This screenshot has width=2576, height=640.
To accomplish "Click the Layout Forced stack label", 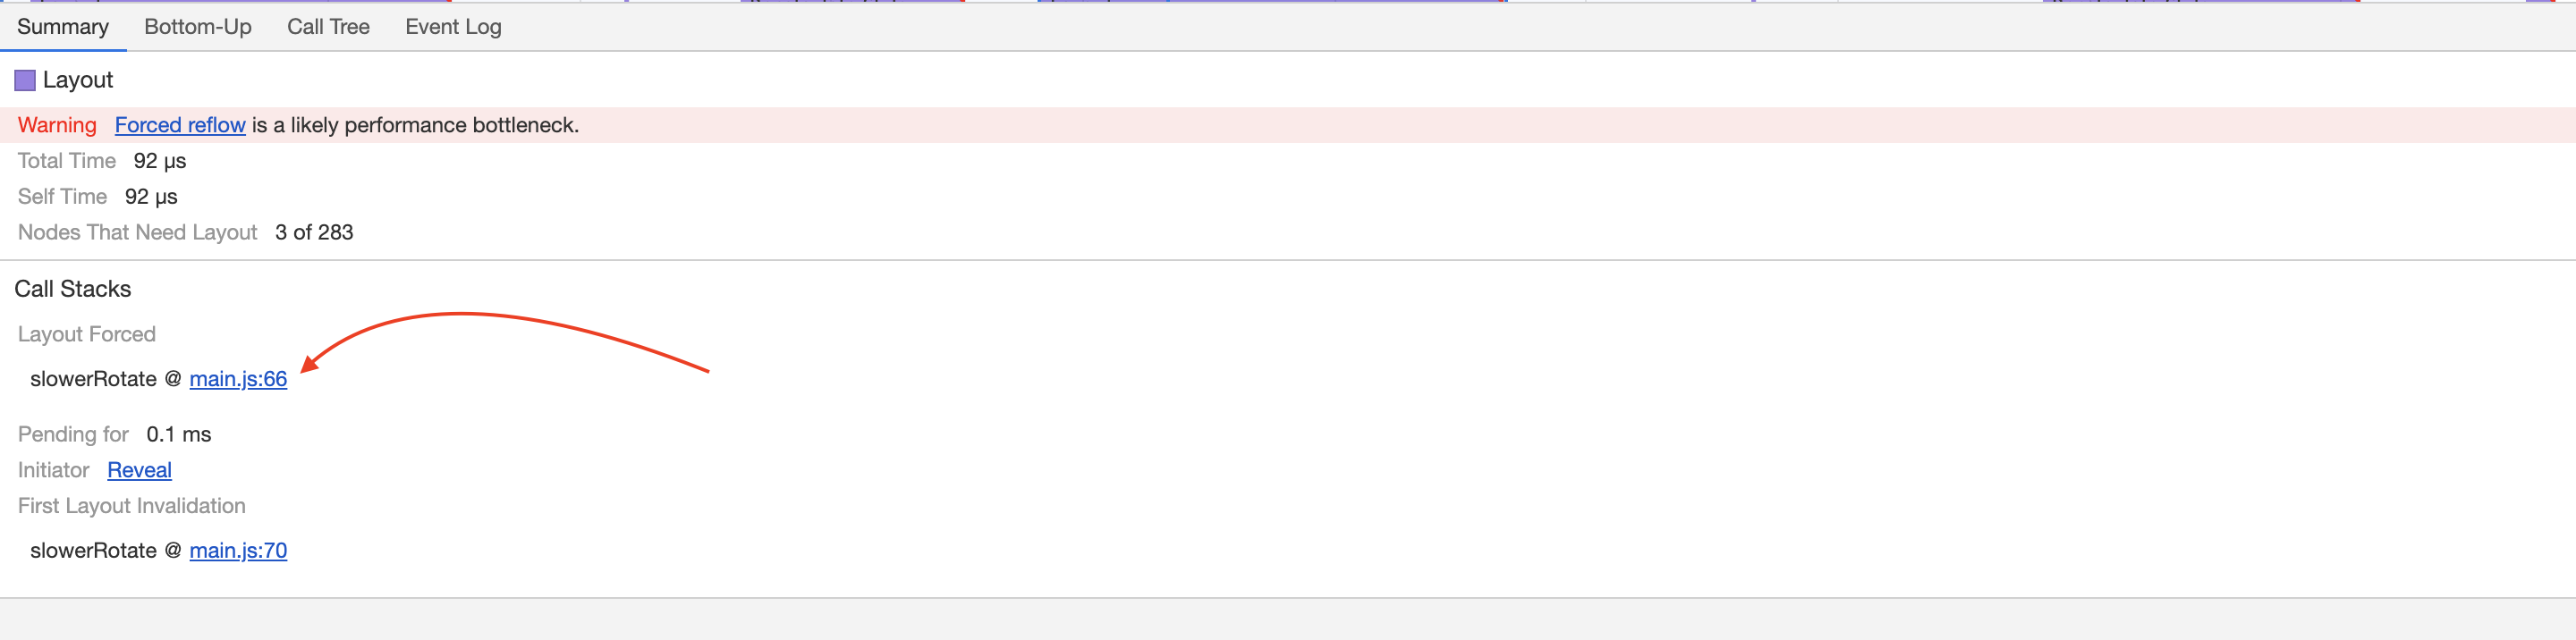I will (87, 334).
